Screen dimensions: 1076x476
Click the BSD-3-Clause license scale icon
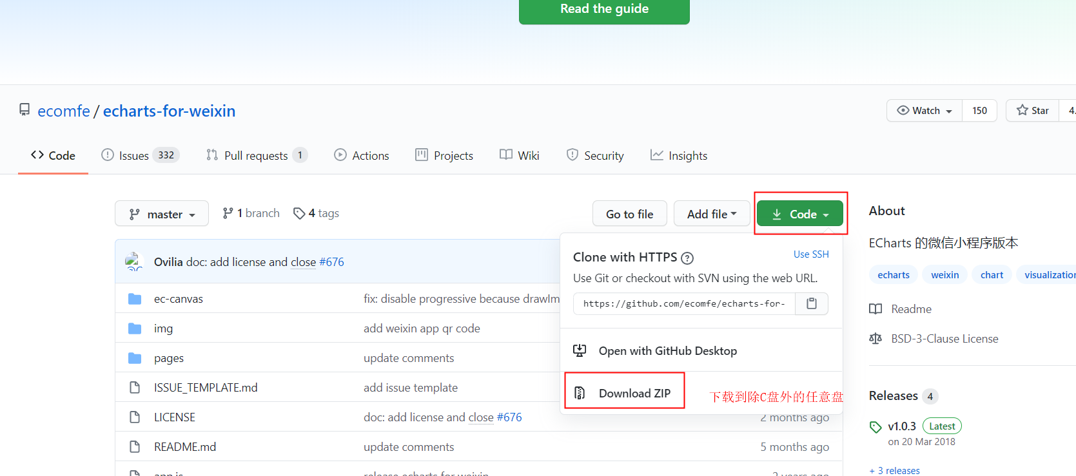pos(875,339)
